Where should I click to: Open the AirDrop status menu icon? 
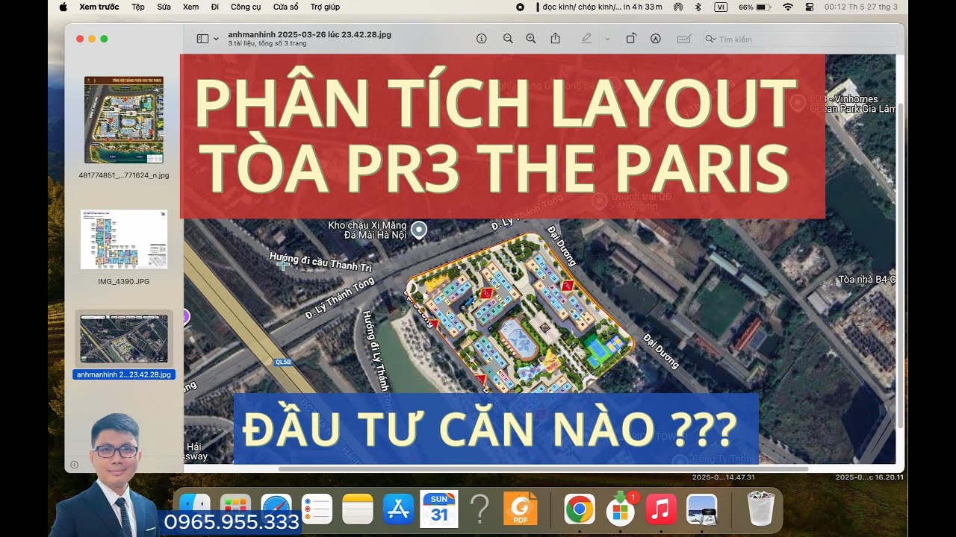pos(678,7)
